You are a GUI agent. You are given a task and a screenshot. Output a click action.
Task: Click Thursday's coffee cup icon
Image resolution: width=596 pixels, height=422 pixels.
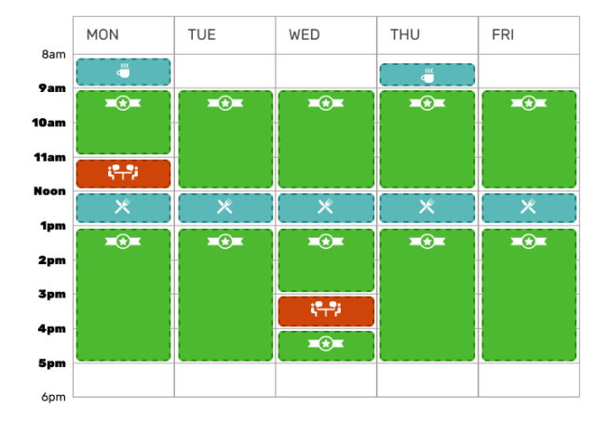pyautogui.click(x=427, y=74)
